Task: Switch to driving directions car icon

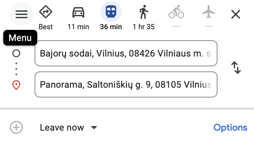Action: point(78,13)
